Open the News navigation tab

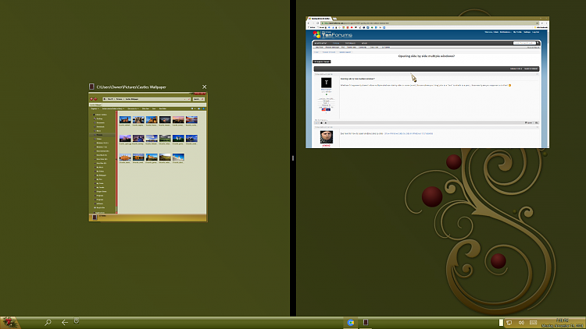(x=364, y=43)
